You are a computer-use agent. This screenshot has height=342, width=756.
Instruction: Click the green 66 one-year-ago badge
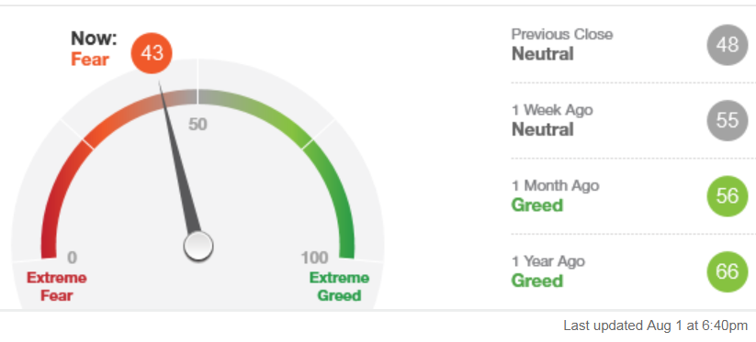pyautogui.click(x=728, y=271)
